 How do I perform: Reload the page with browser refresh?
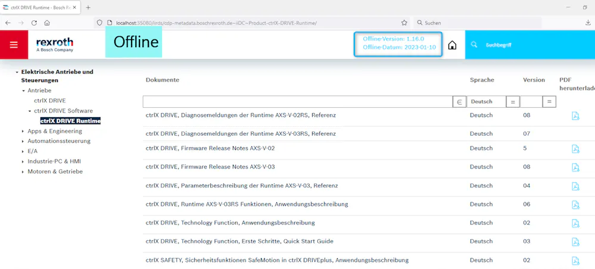34,23
